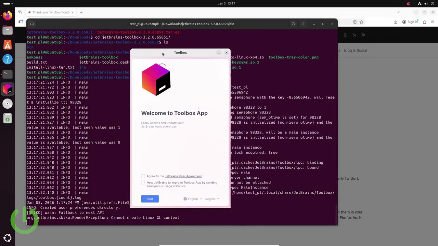Image resolution: width=438 pixels, height=246 pixels.
Task: Open the Blog & Social menu
Action: 355,50
